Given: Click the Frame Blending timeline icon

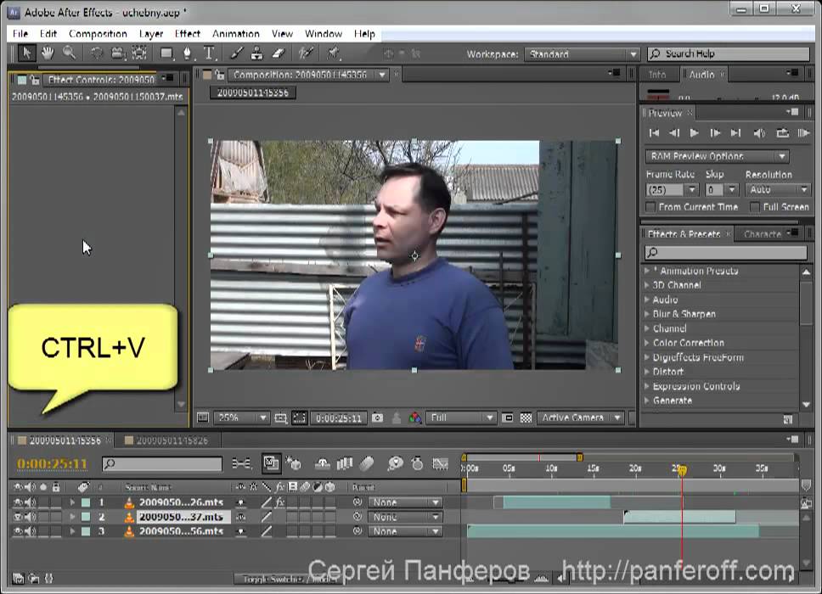Looking at the screenshot, I should (x=345, y=463).
